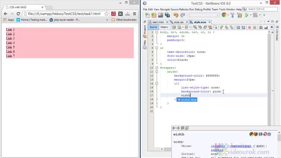Open the Edit menu in NetBeans
Viewport: 281px width, 158px height.
click(x=150, y=9)
